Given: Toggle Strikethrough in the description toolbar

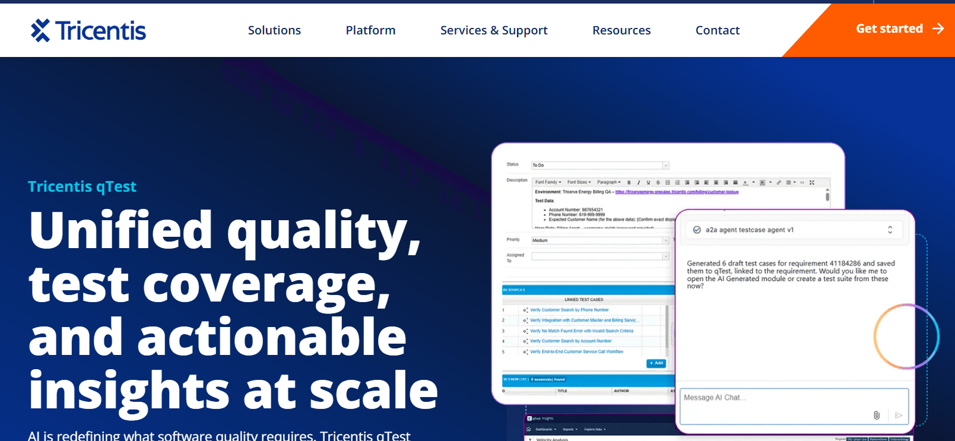Looking at the screenshot, I should [x=658, y=182].
